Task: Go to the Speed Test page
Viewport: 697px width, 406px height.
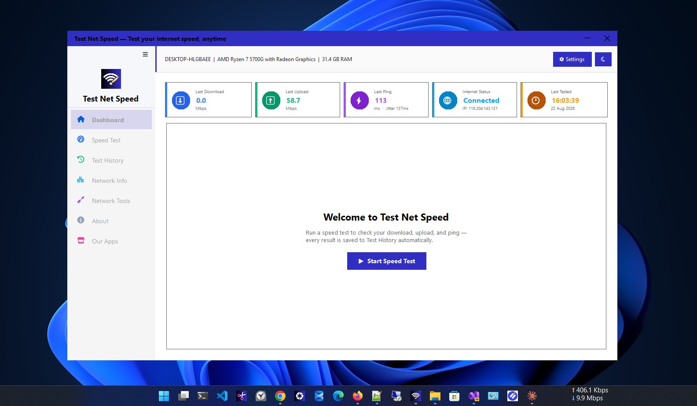Action: click(x=111, y=140)
